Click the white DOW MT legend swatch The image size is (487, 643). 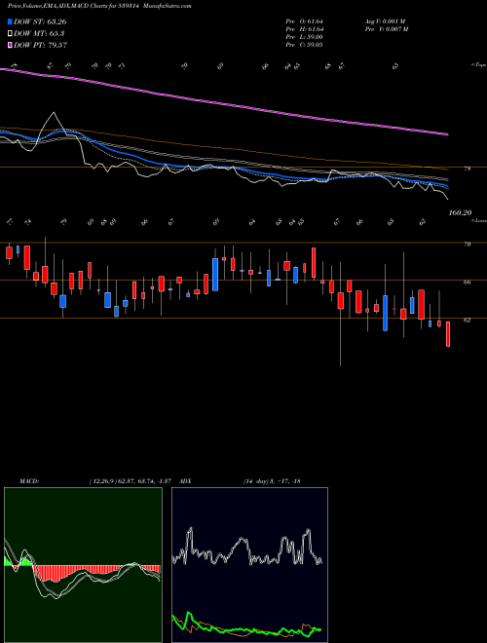pos(11,34)
